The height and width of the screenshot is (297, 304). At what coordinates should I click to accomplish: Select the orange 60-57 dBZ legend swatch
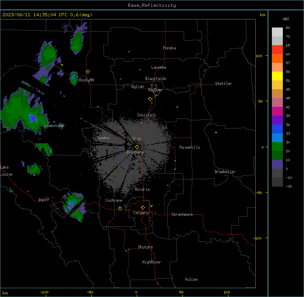(277, 58)
